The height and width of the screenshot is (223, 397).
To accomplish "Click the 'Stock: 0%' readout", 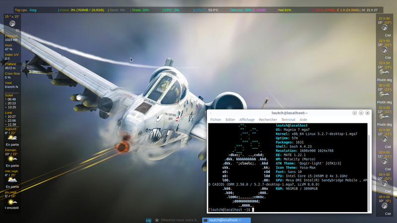I will pyautogui.click(x=117, y=10).
